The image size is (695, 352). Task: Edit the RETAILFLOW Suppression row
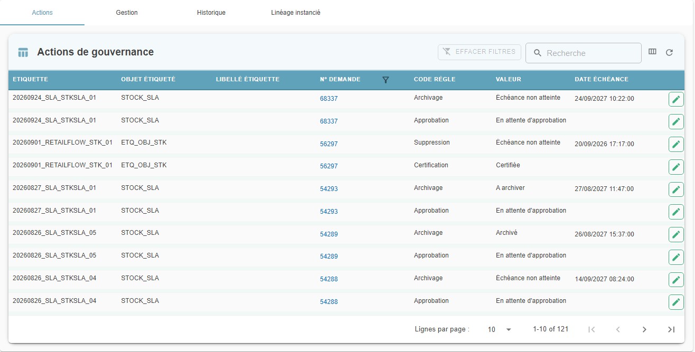[x=676, y=144]
